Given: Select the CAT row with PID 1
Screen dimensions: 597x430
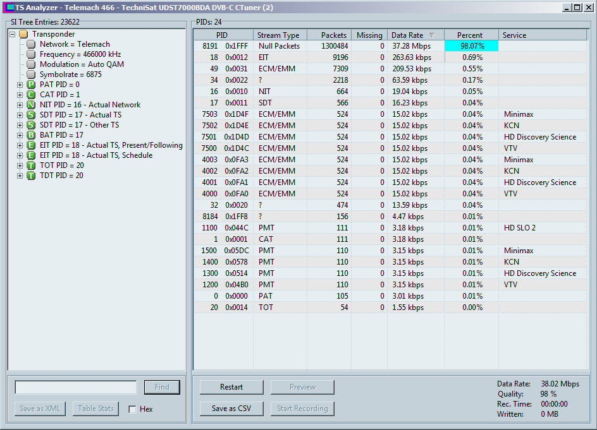Looking at the screenshot, I should click(390, 239).
